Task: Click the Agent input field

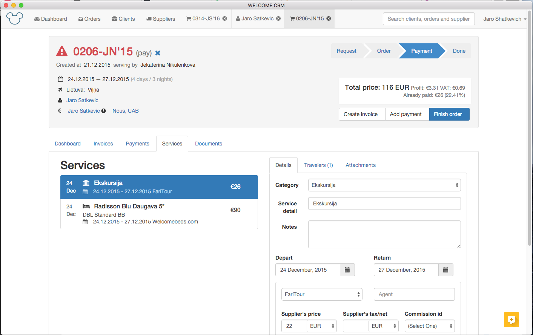Action: pyautogui.click(x=414, y=294)
